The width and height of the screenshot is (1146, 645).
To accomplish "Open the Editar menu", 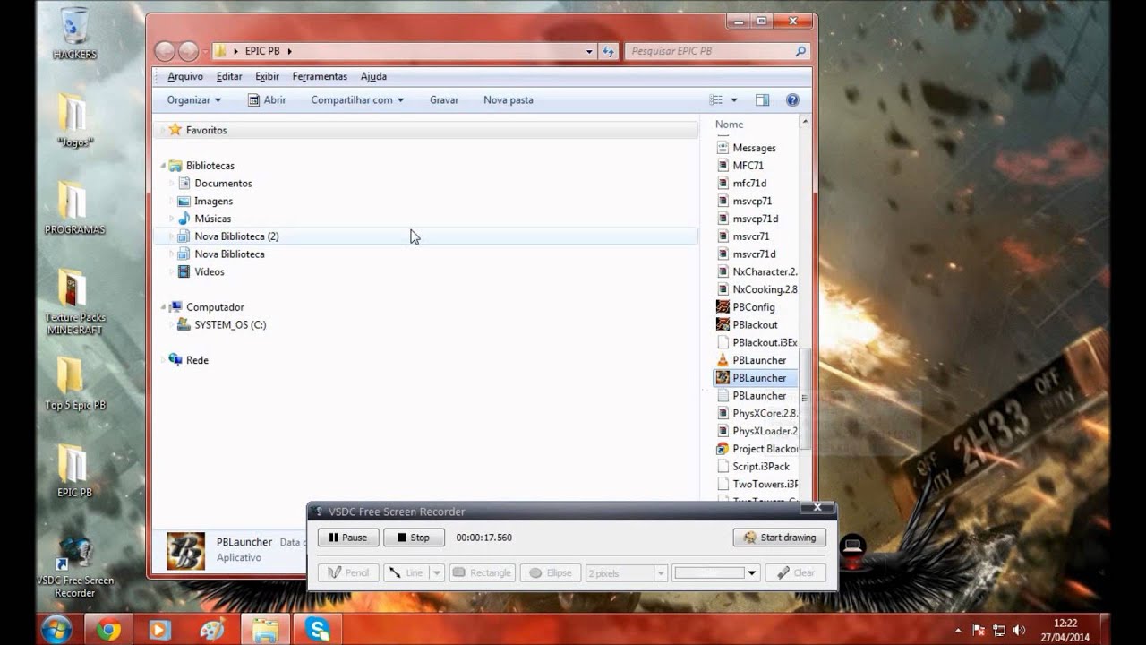I will pyautogui.click(x=229, y=77).
